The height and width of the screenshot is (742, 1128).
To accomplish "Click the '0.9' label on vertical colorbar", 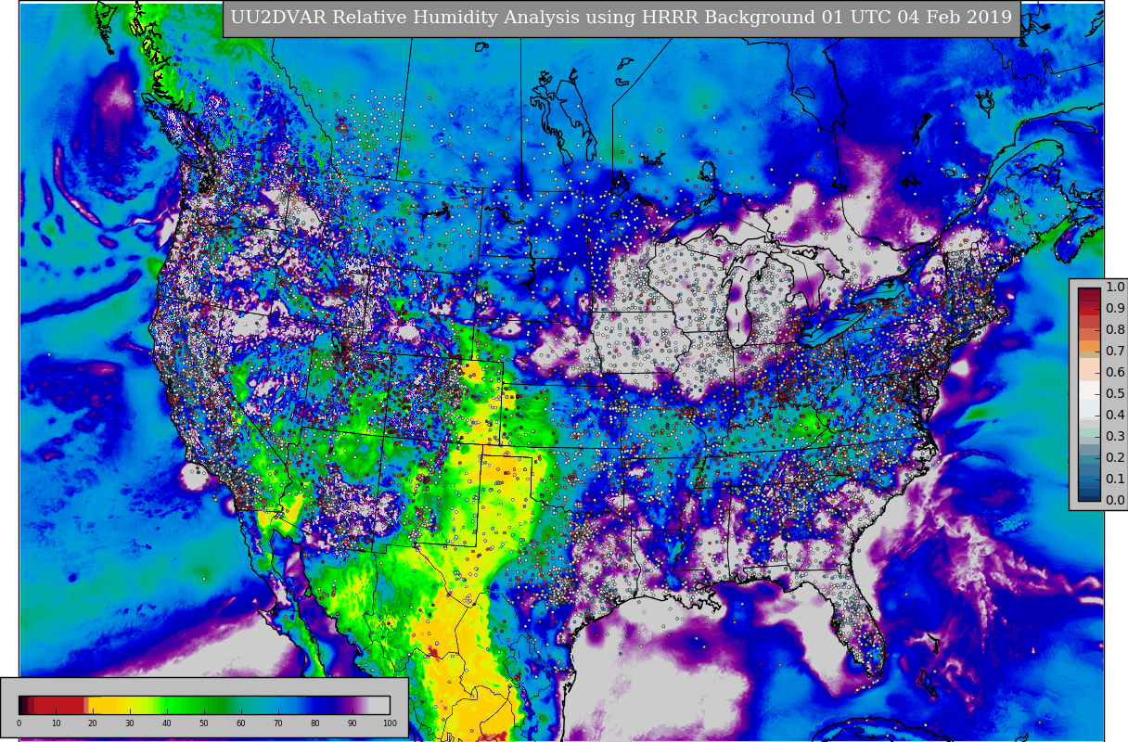I will [x=1115, y=308].
